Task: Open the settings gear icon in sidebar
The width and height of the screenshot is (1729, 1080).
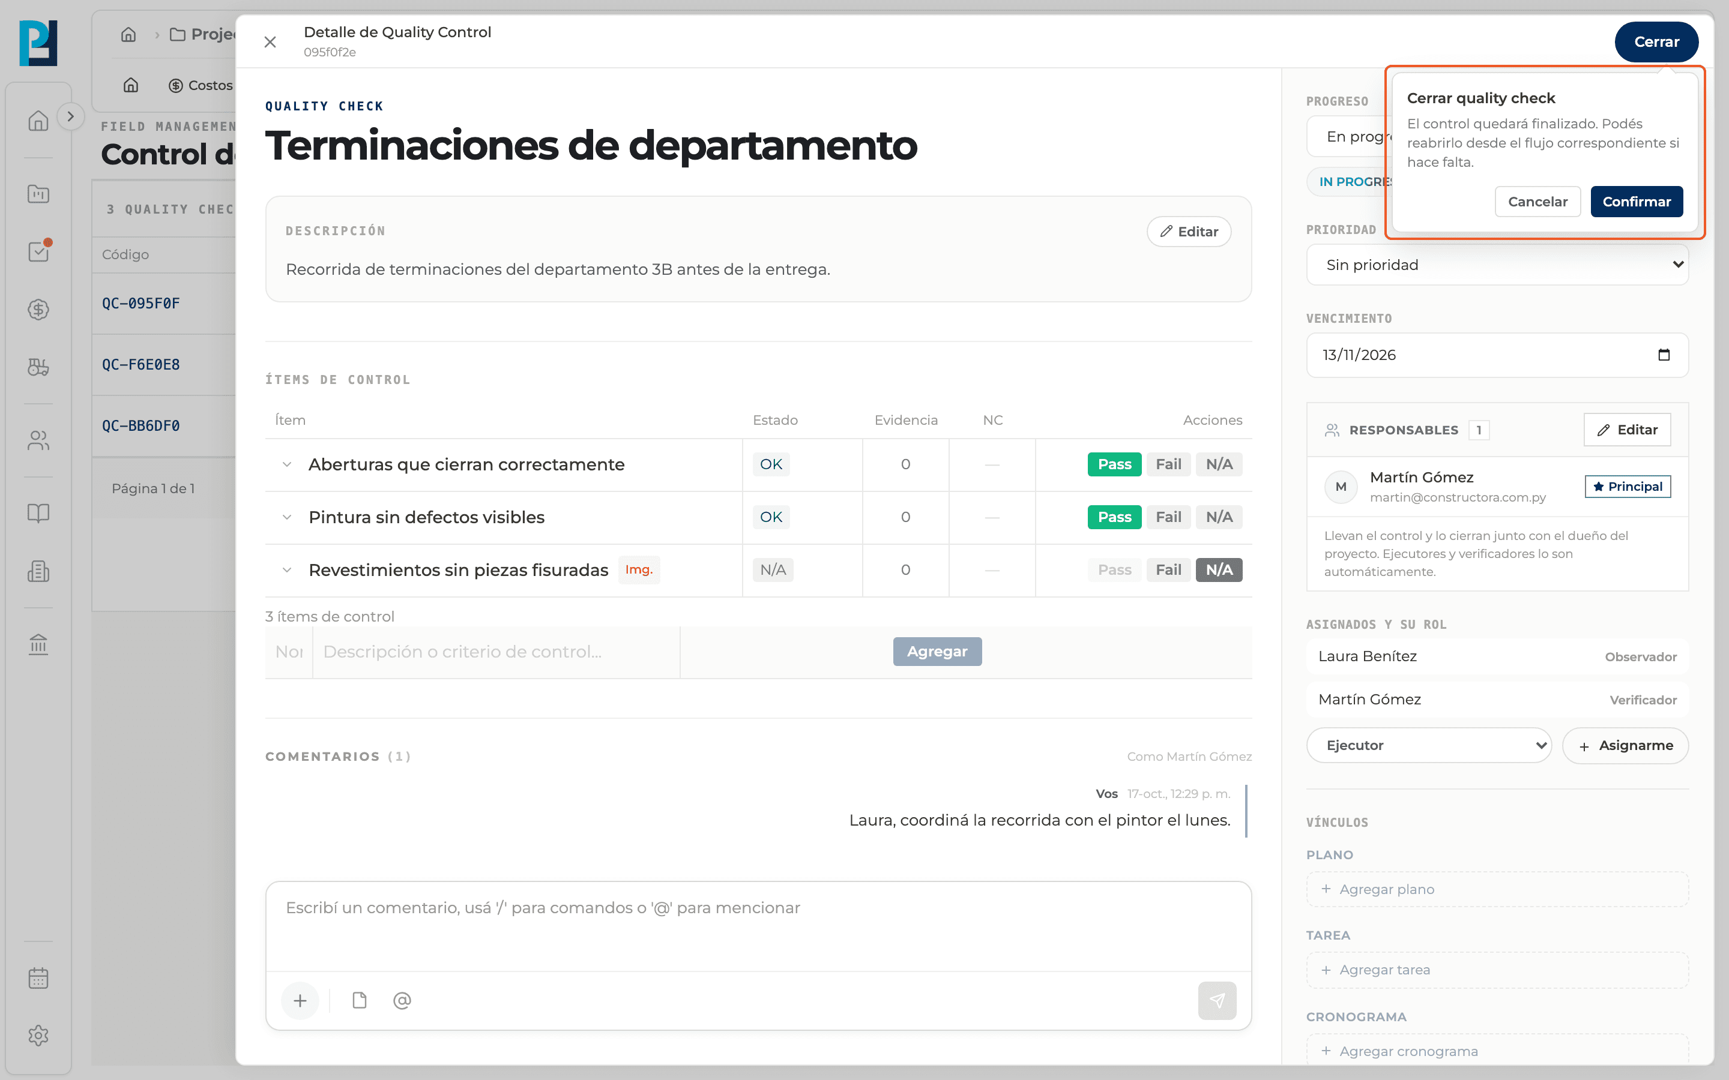Action: point(38,1036)
